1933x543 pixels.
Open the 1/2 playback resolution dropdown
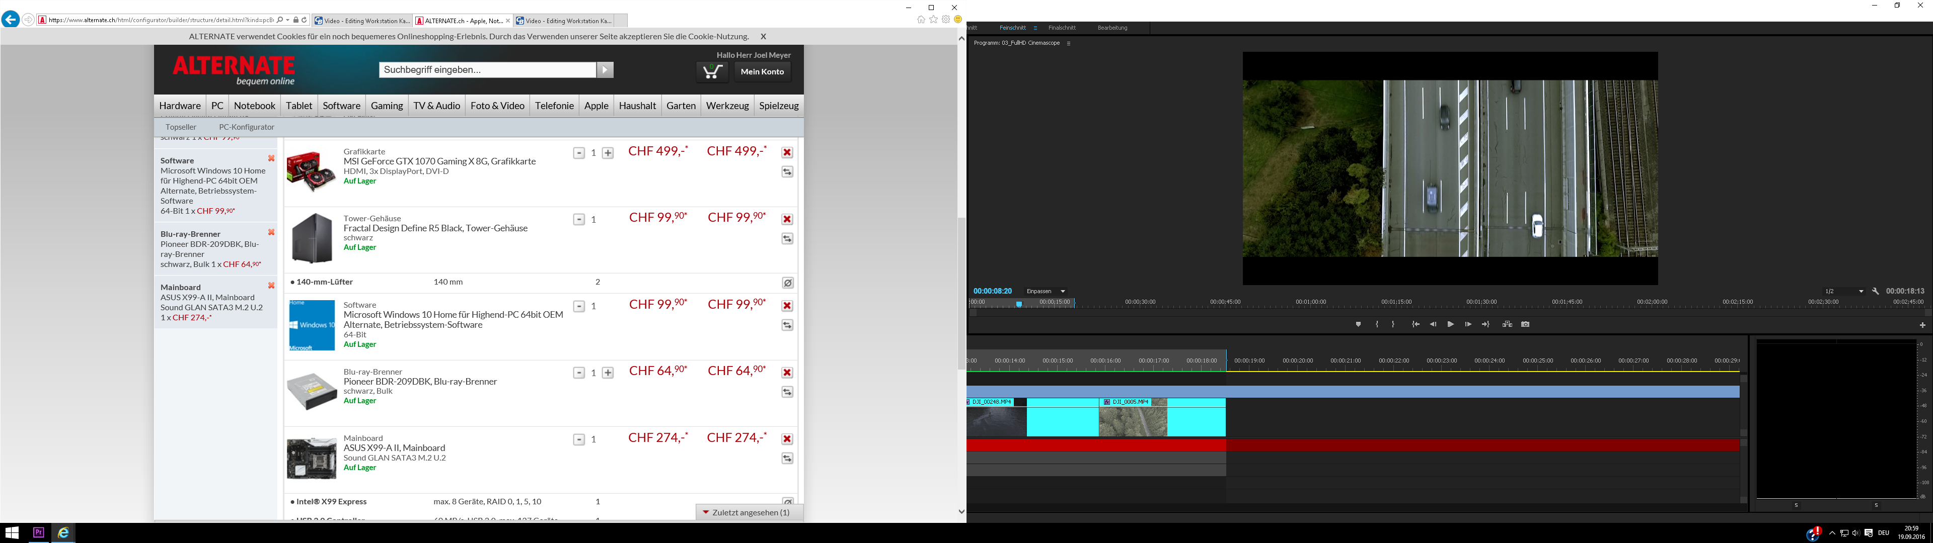[1844, 291]
